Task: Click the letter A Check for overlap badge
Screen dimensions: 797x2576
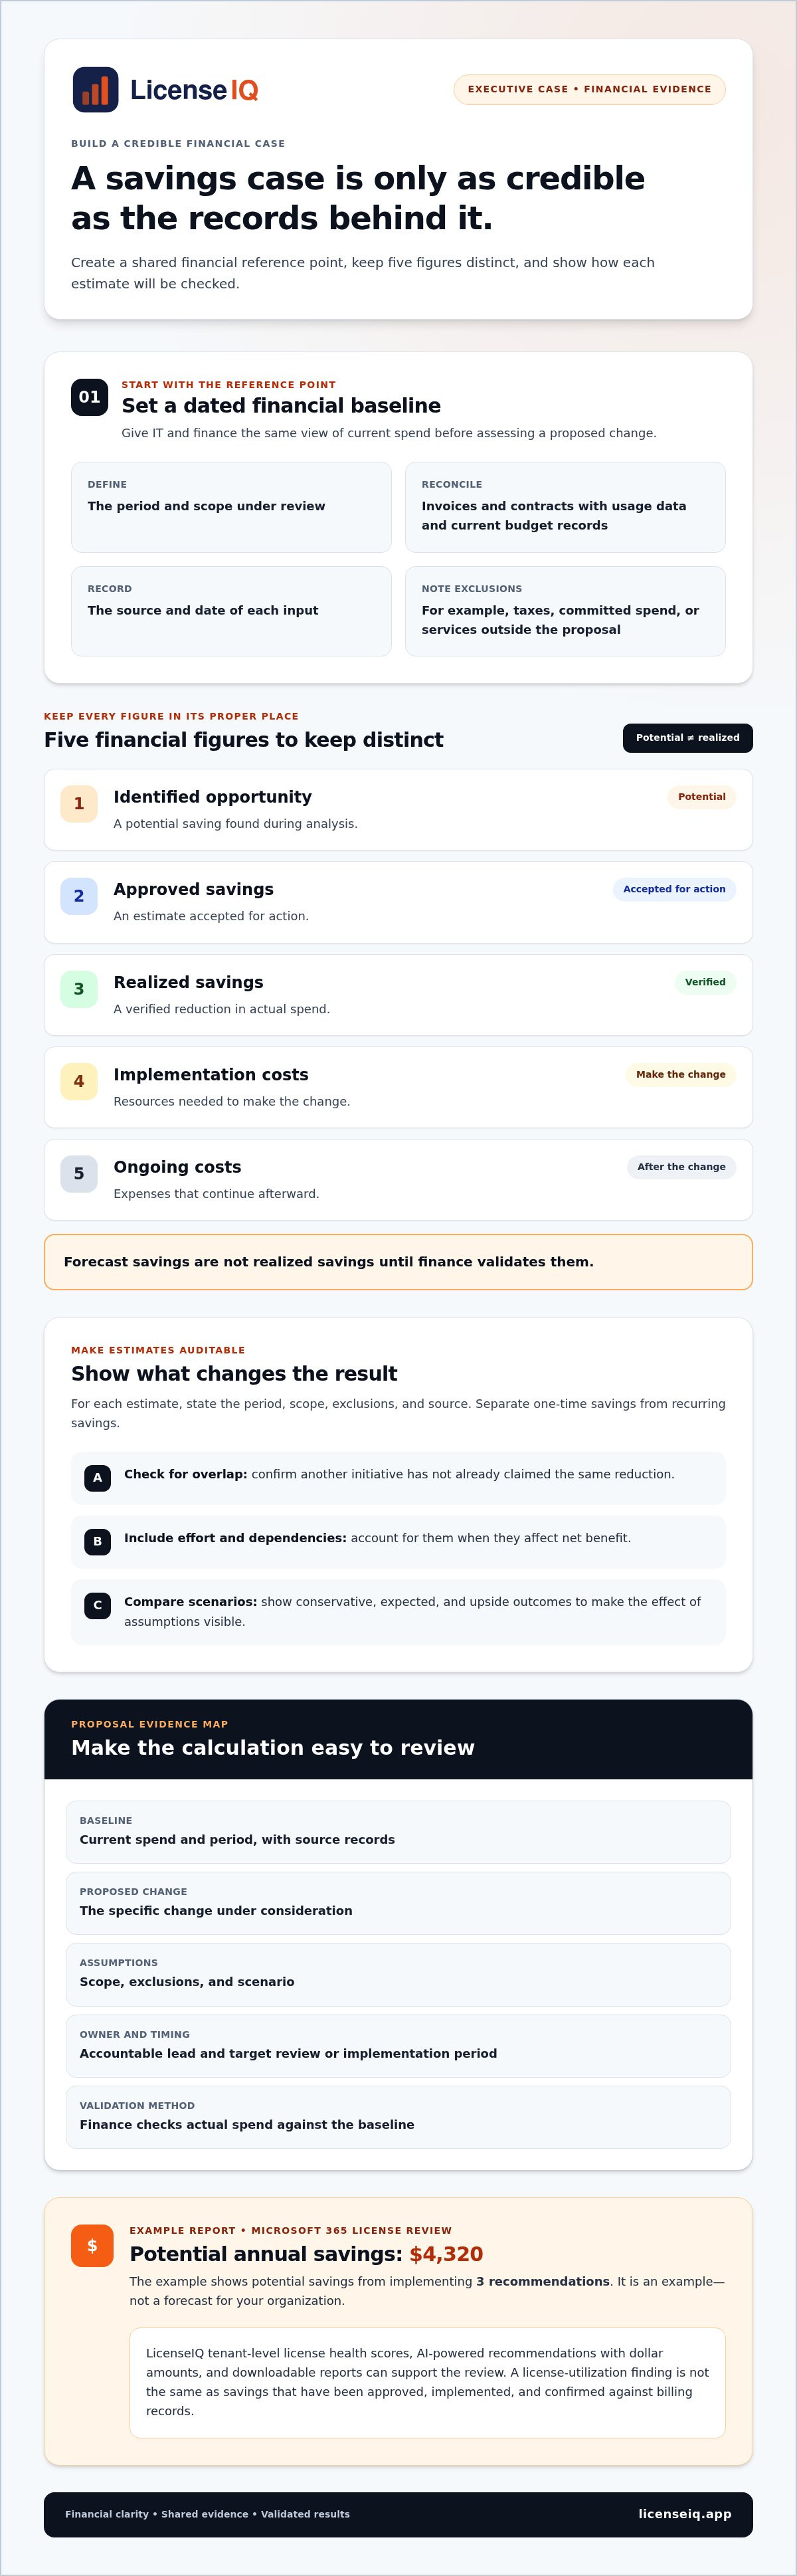Action: tap(97, 1477)
